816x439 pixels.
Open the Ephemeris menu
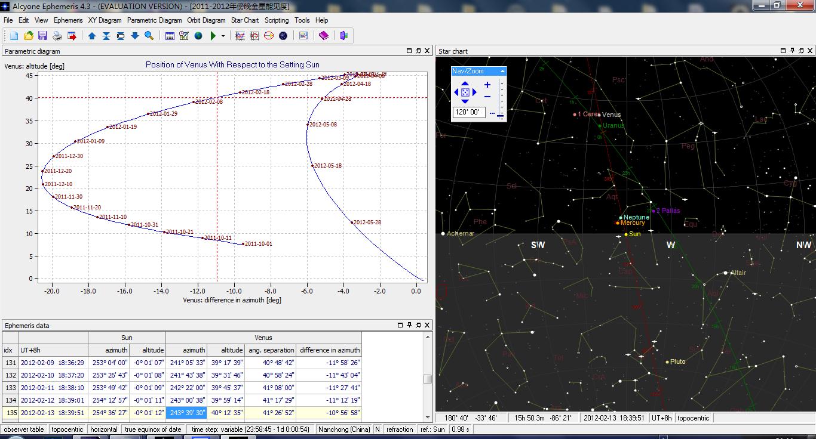tap(68, 20)
